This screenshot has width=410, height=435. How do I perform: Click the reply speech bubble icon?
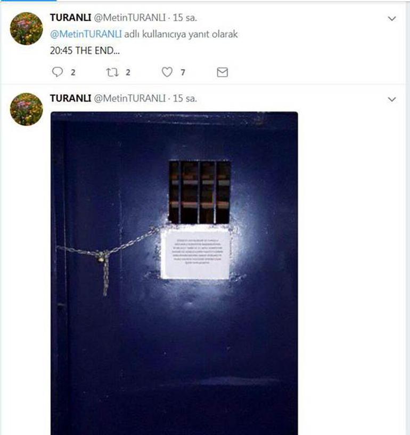[58, 72]
